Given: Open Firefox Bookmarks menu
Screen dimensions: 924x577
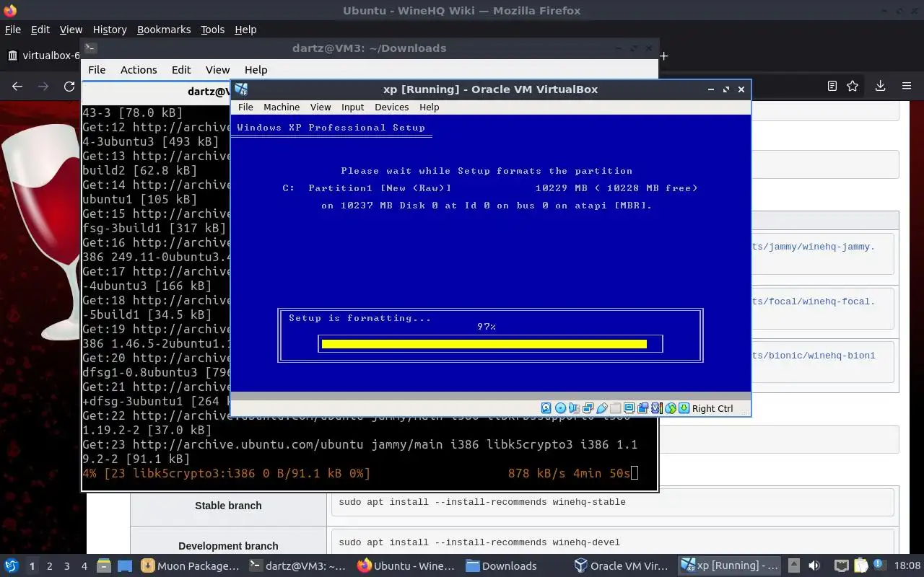Looking at the screenshot, I should [164, 30].
